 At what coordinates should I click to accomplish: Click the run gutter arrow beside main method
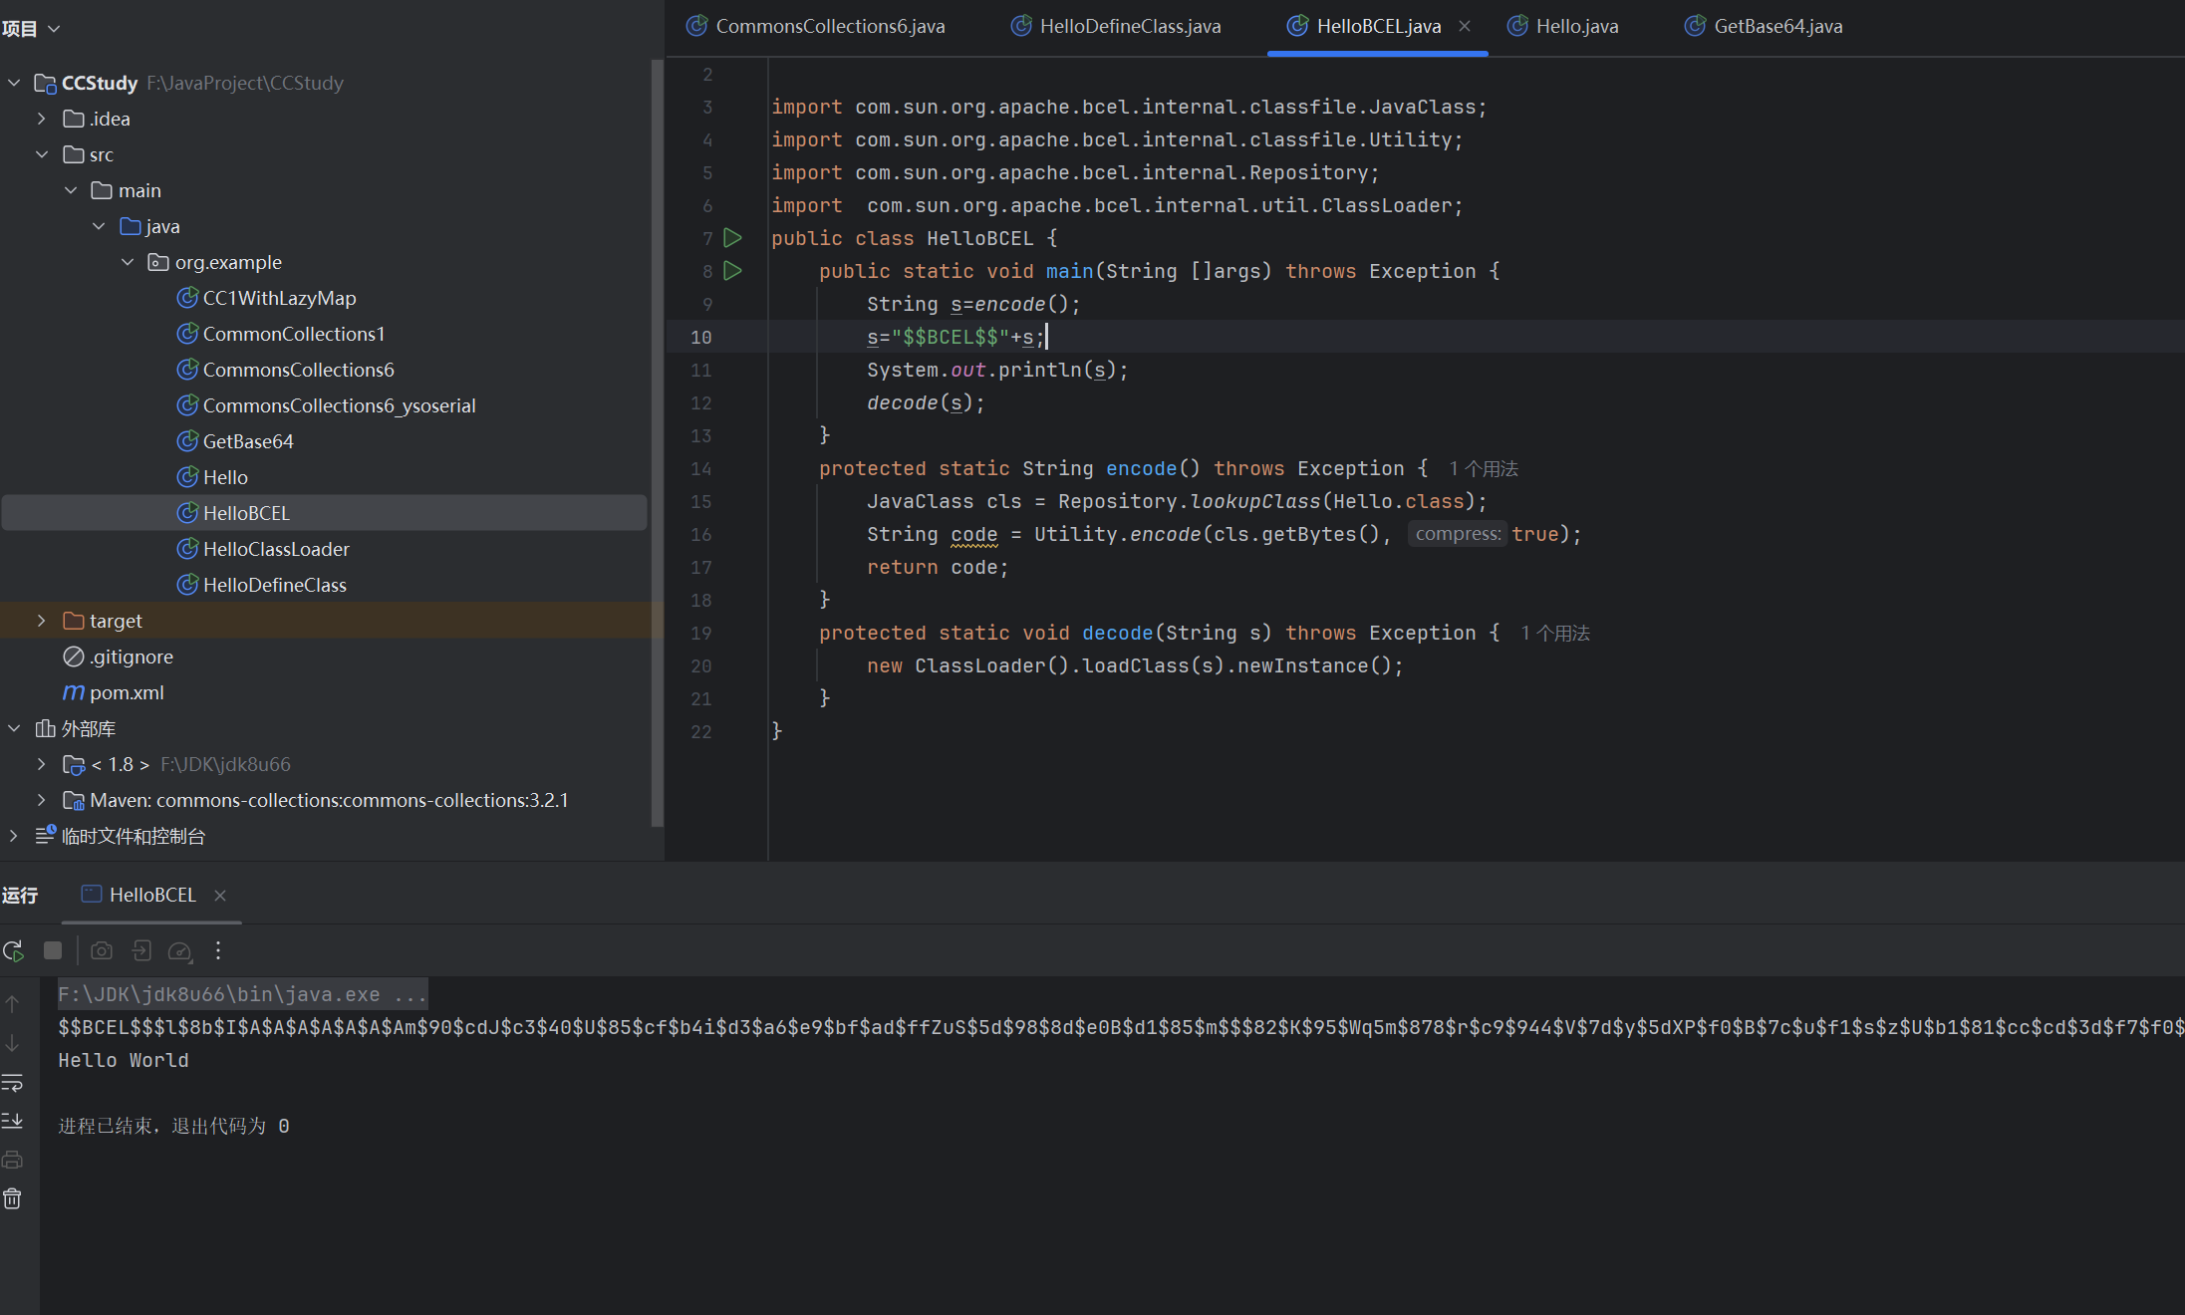coord(732,271)
